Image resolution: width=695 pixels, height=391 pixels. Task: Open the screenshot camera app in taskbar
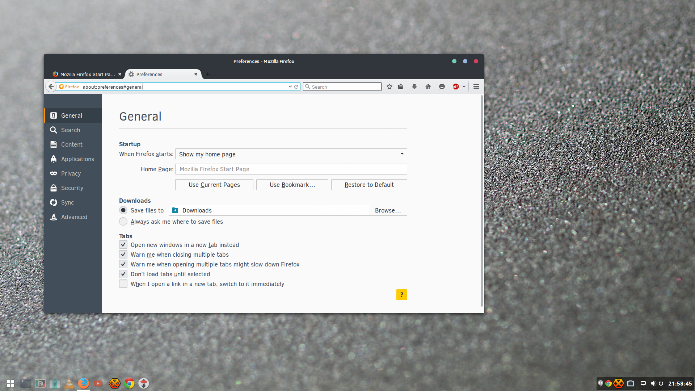(40, 383)
